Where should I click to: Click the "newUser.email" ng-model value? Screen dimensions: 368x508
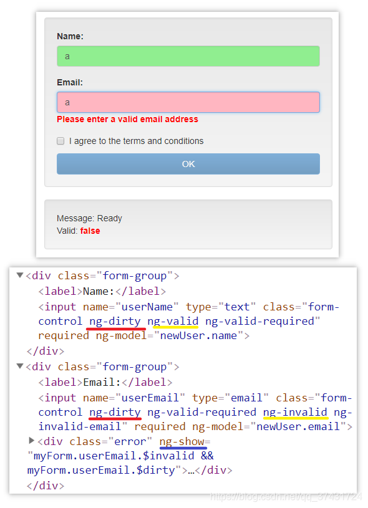tap(298, 426)
